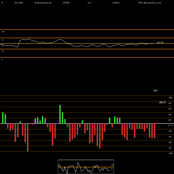Click the 80 label on MR axis
The width and height of the screenshot is (174, 174).
[x=170, y=103]
